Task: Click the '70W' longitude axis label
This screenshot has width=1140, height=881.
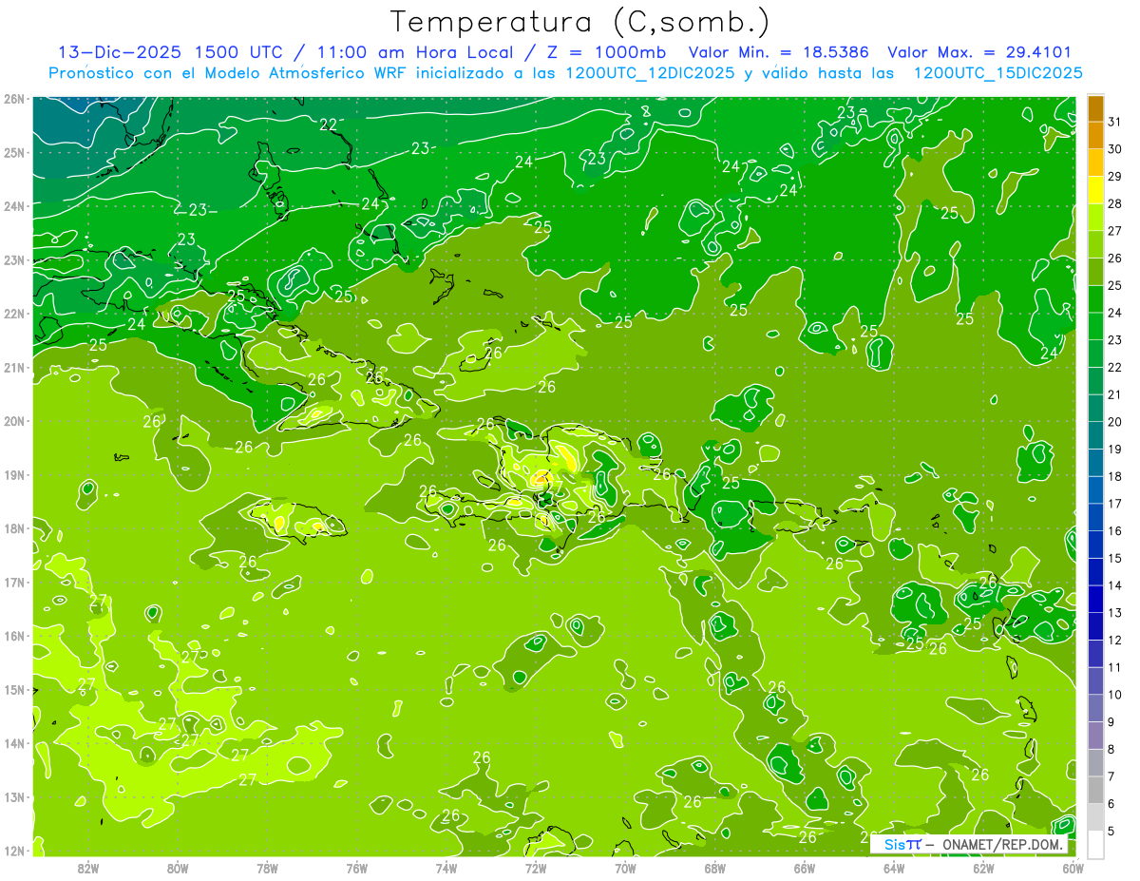Action: 625,868
